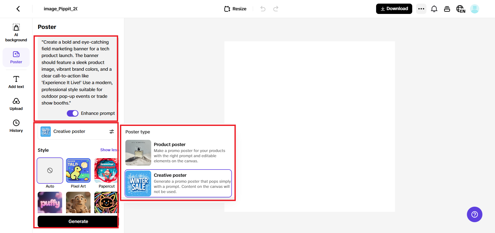Generate the poster

(78, 221)
